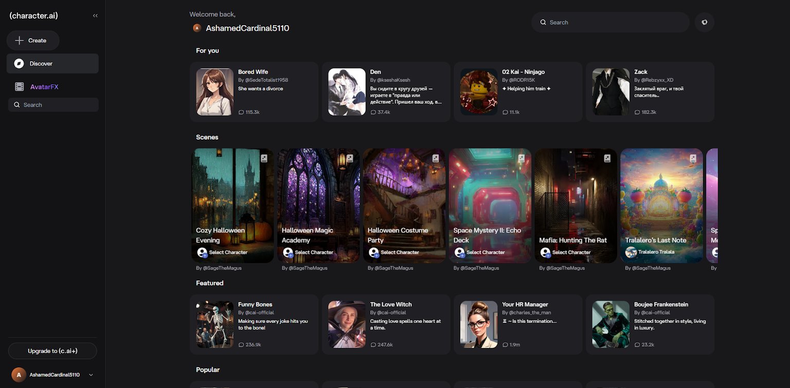Open author @RODR15K on 02 Kai card
The height and width of the screenshot is (388, 790).
pos(522,80)
